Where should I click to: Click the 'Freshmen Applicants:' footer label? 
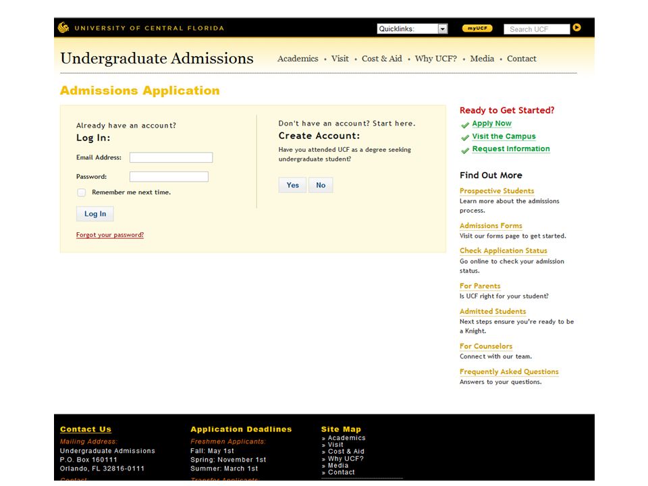[x=228, y=441]
